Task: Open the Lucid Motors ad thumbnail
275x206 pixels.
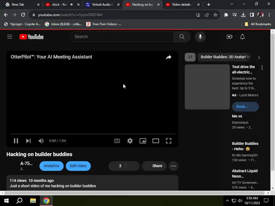Action: coord(207,87)
